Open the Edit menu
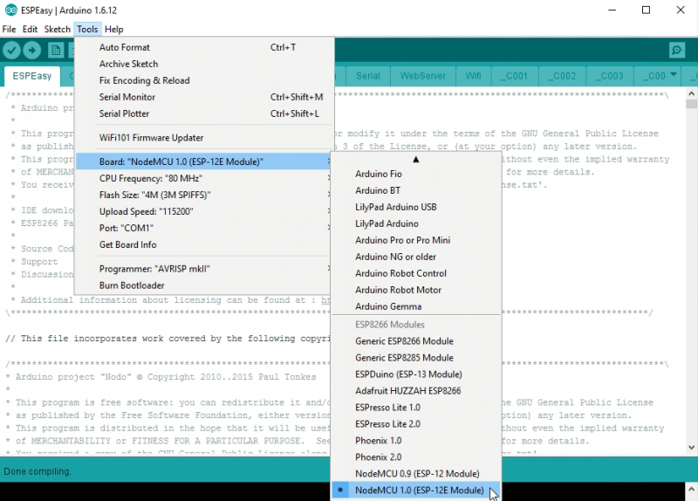698x501 pixels. [x=30, y=30]
